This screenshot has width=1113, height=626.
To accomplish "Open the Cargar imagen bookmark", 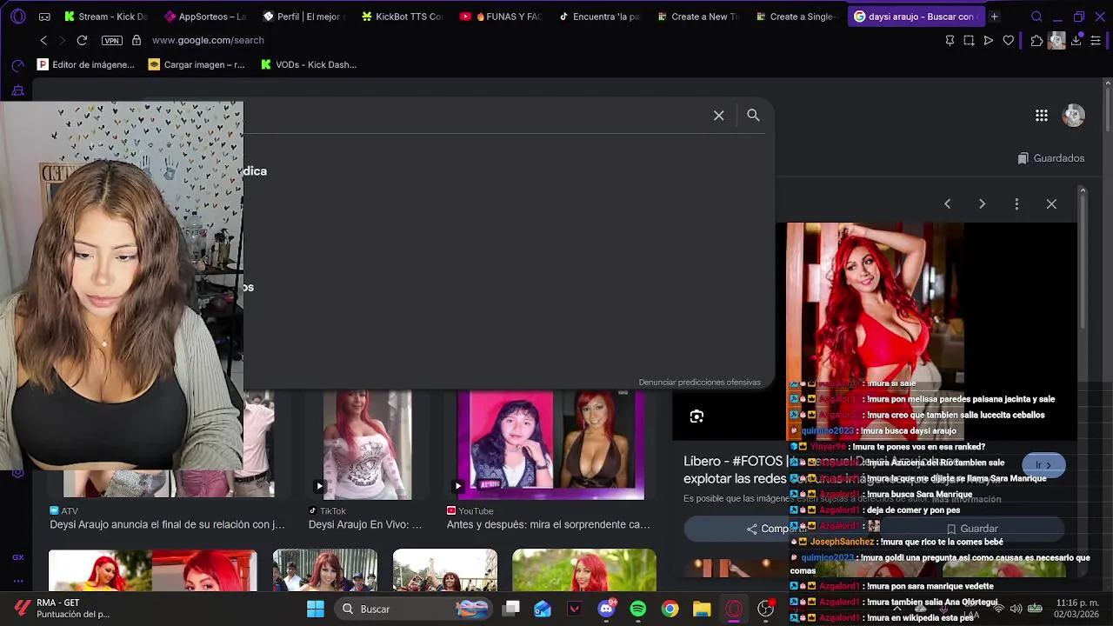I will click(x=197, y=64).
